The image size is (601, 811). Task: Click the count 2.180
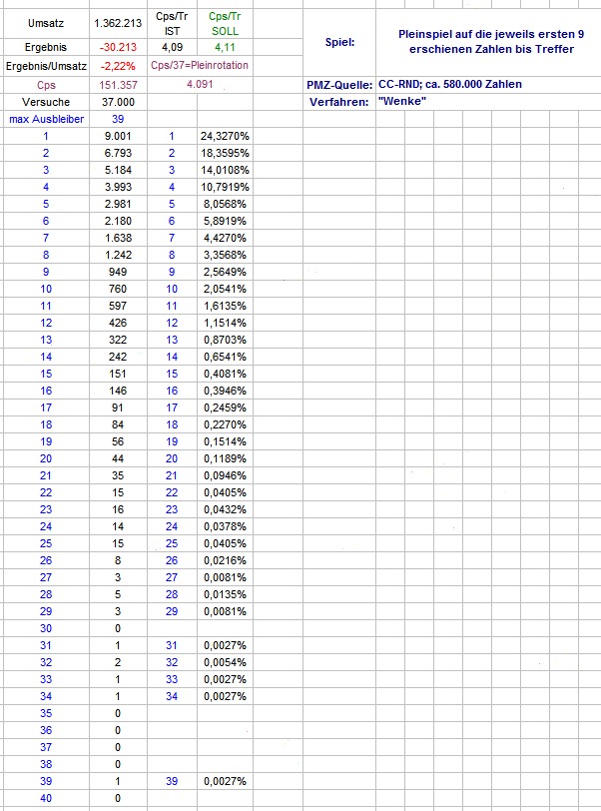118,221
